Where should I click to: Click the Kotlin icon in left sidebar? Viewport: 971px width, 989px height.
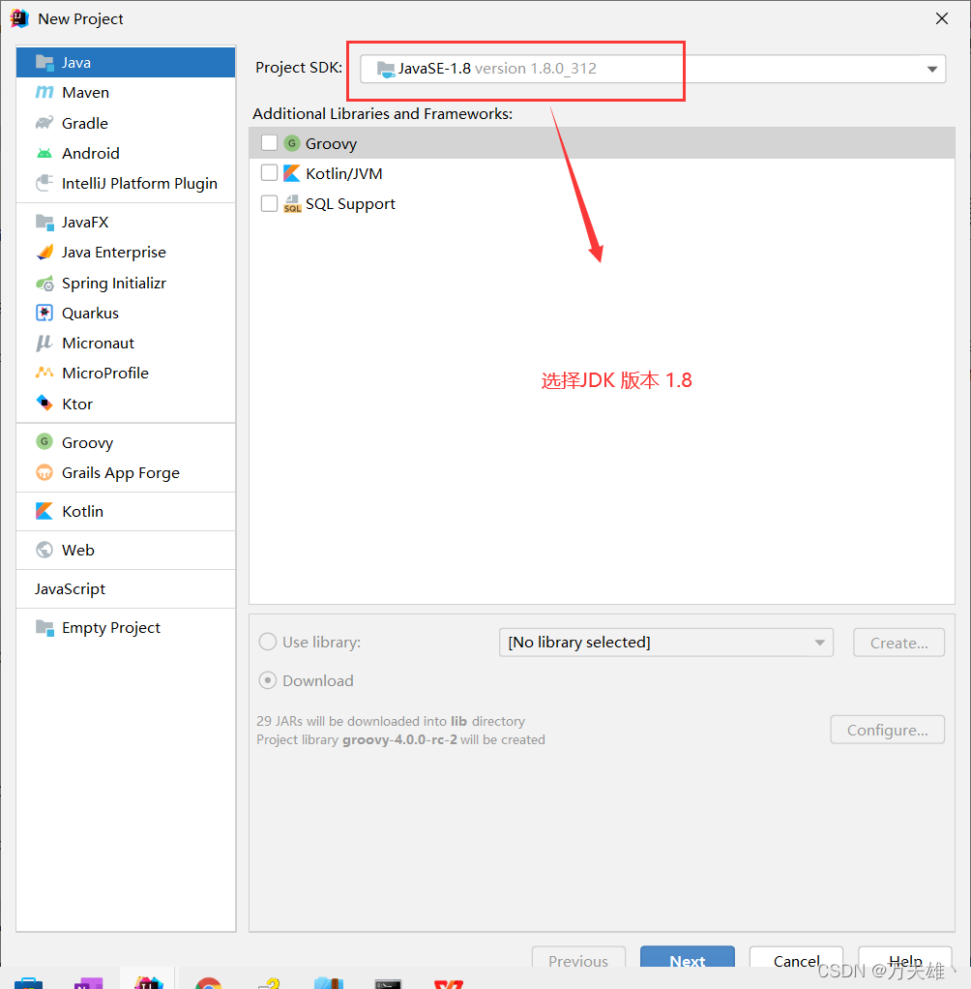click(x=44, y=511)
